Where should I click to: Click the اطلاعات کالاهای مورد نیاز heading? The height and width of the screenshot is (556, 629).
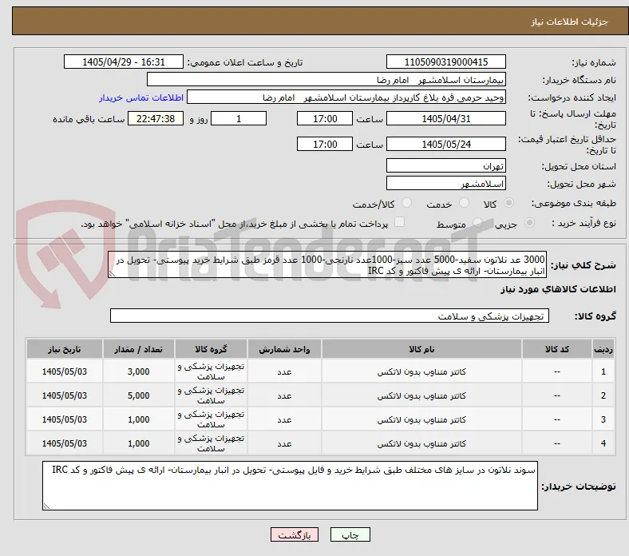[x=558, y=289]
